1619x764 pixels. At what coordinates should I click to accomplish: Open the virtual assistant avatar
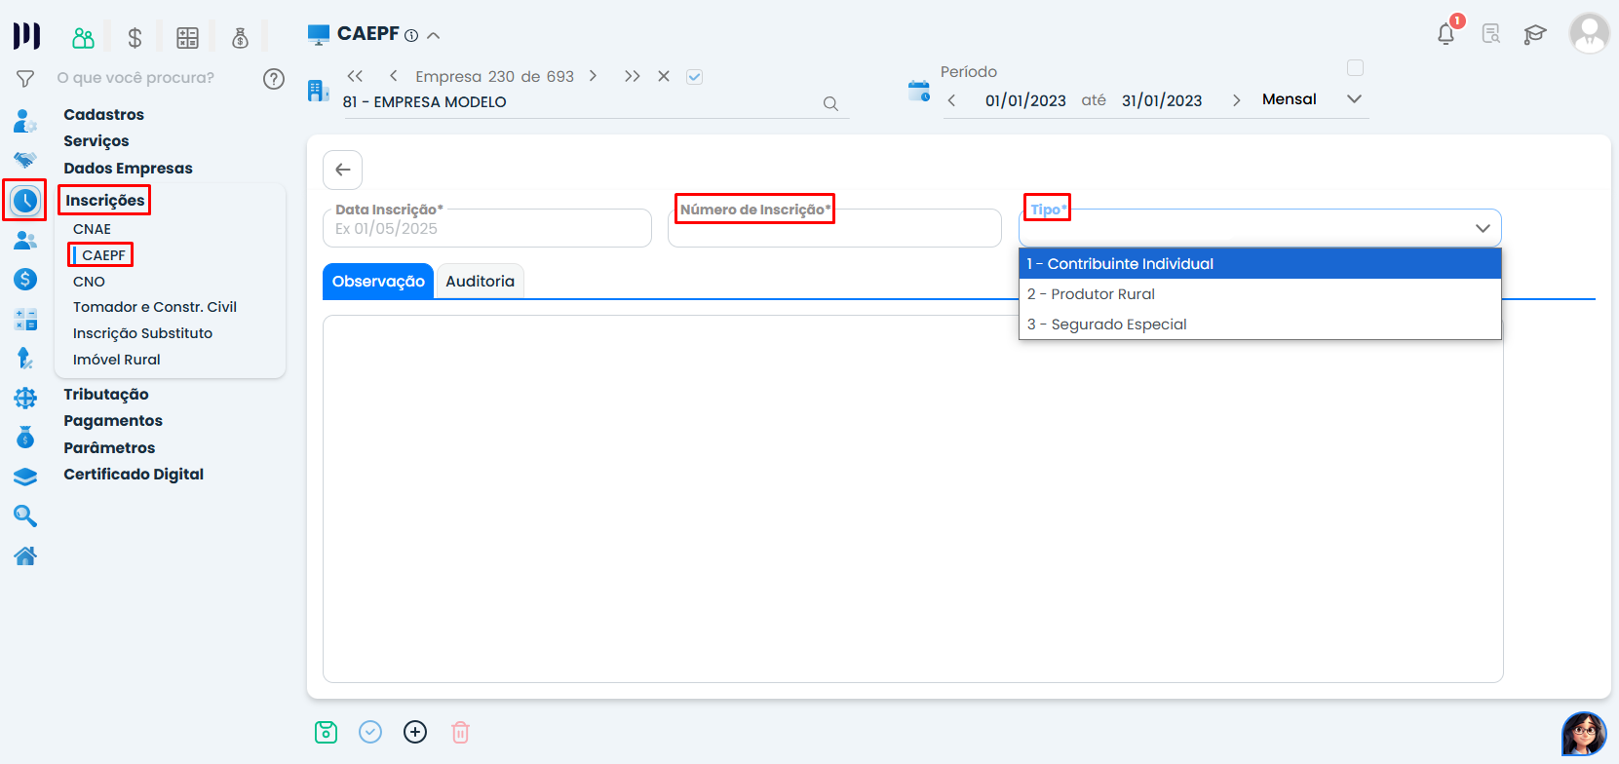pos(1584,734)
